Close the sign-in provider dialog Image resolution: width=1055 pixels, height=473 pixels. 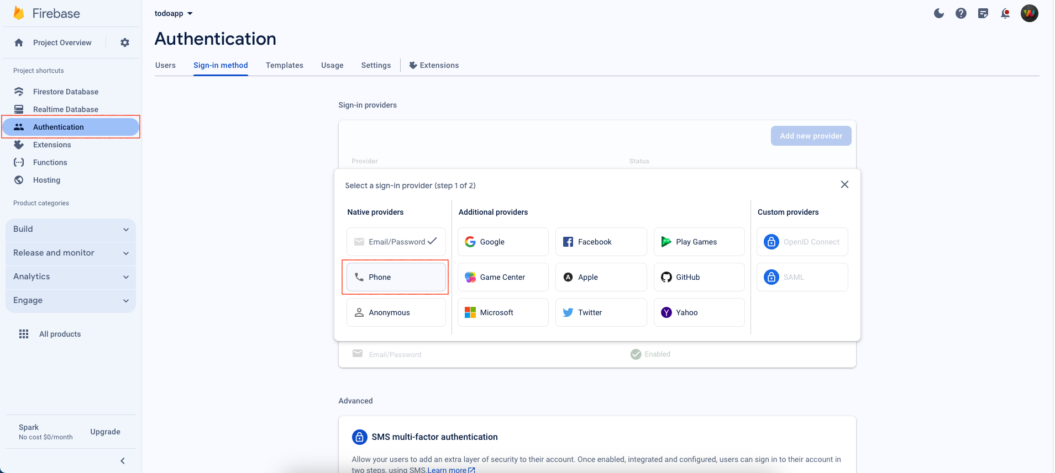pyautogui.click(x=844, y=184)
